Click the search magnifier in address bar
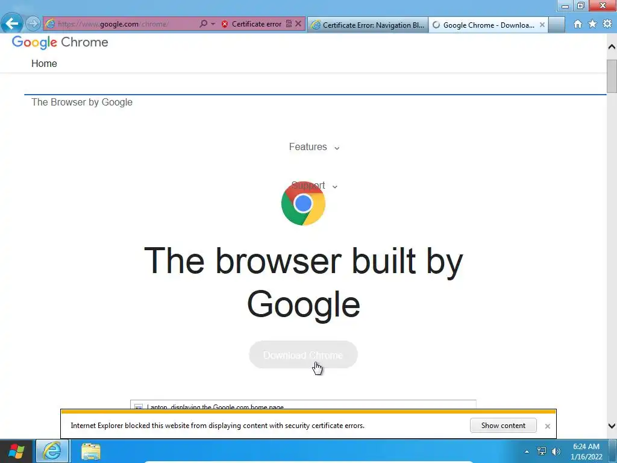Screen dimensions: 617x463 click(203, 24)
